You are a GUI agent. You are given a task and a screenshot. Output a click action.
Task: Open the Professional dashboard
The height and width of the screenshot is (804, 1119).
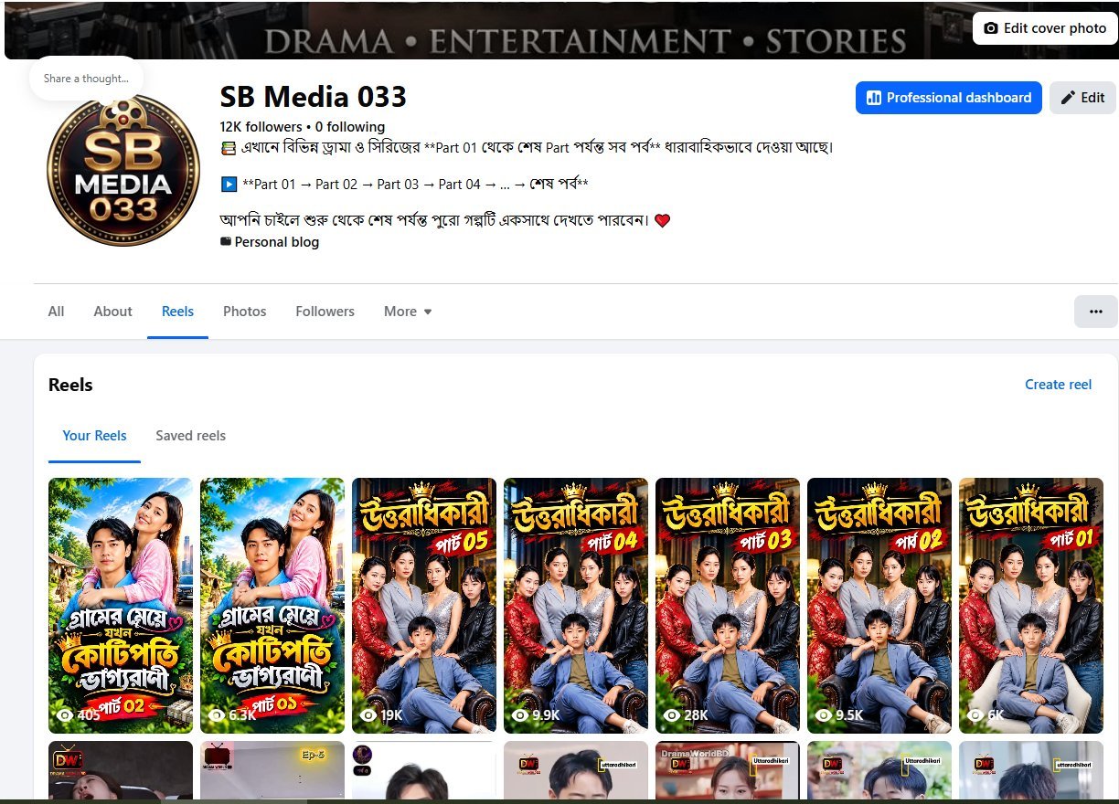pos(948,98)
